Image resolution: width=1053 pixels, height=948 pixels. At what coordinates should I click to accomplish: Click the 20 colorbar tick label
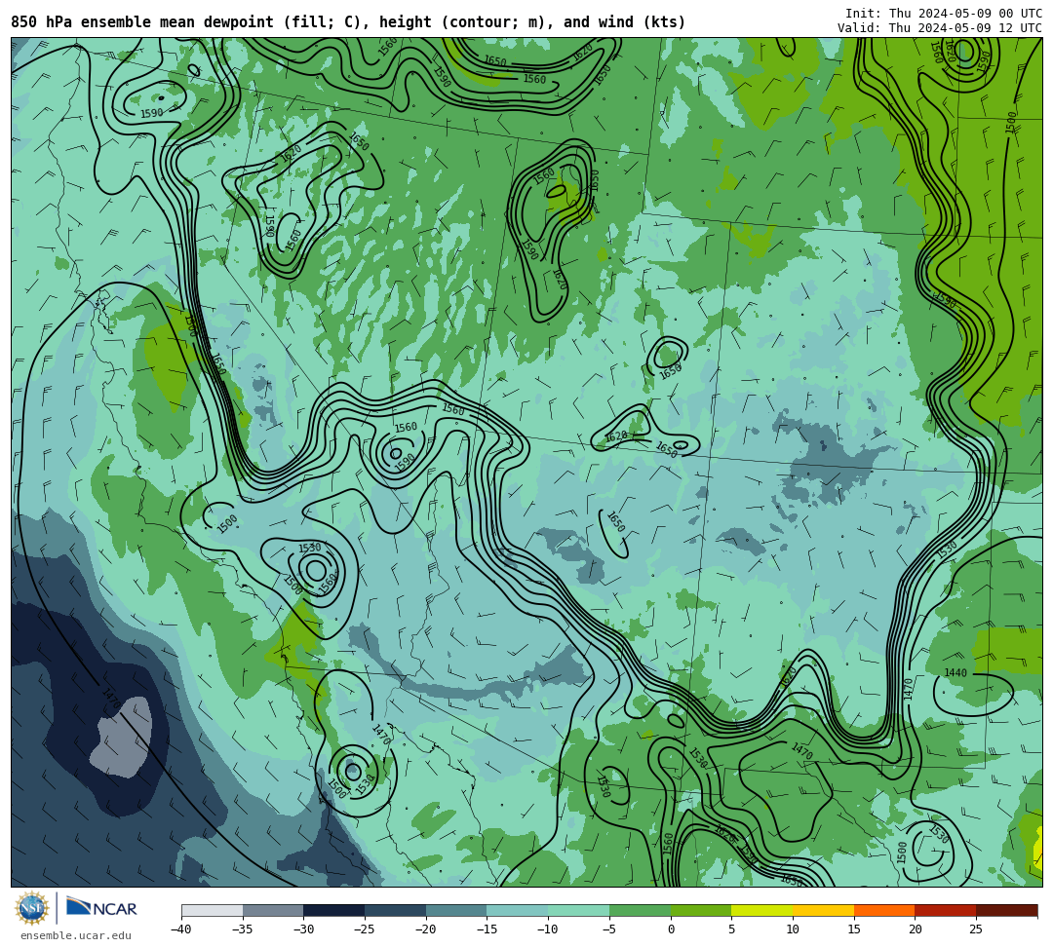pyautogui.click(x=916, y=929)
